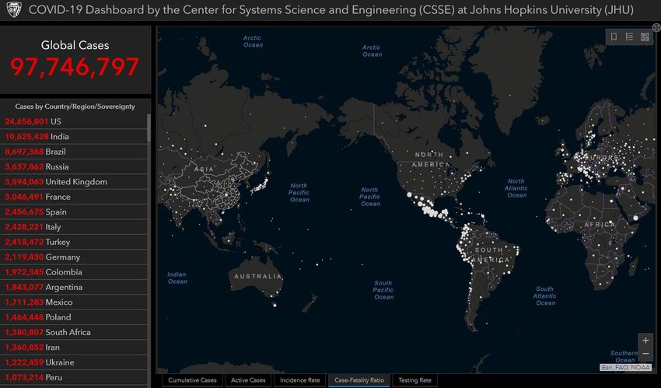Select Germany in the cases list
Image resolution: width=661 pixels, height=388 pixels.
coord(73,257)
